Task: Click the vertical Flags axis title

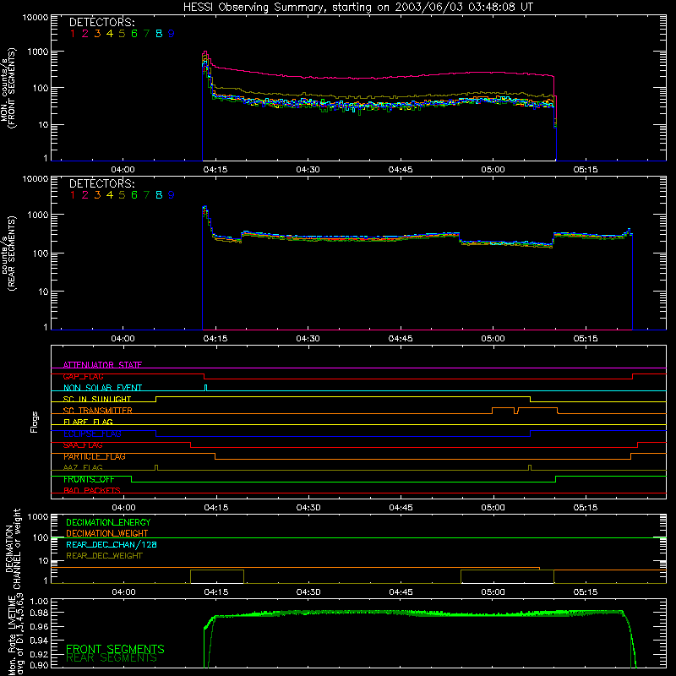Action: click(35, 422)
